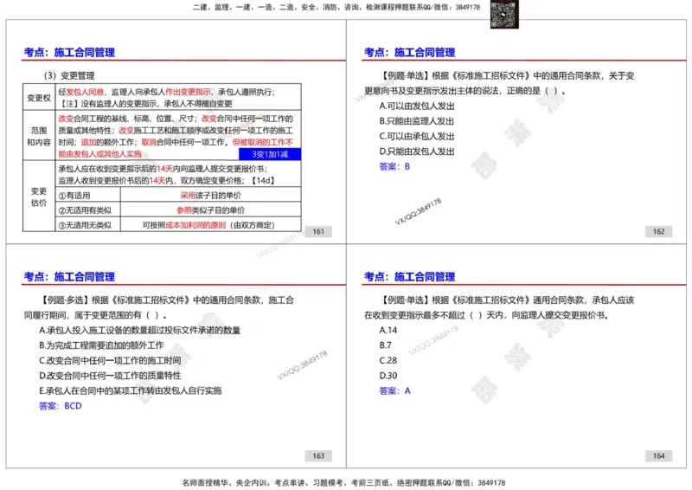Click the header line containing QQ/微信: 3849178
Screen dimensions: 692x490
tap(336, 7)
